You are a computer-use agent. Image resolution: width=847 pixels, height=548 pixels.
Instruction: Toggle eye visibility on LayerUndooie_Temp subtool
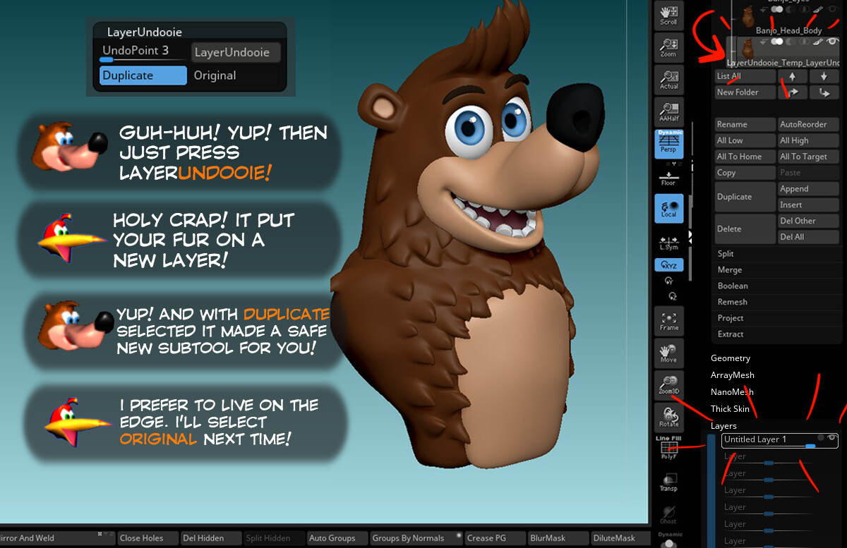[x=833, y=42]
